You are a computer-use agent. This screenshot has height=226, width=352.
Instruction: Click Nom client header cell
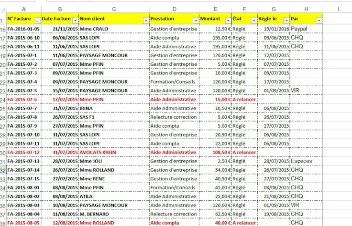click(x=114, y=19)
